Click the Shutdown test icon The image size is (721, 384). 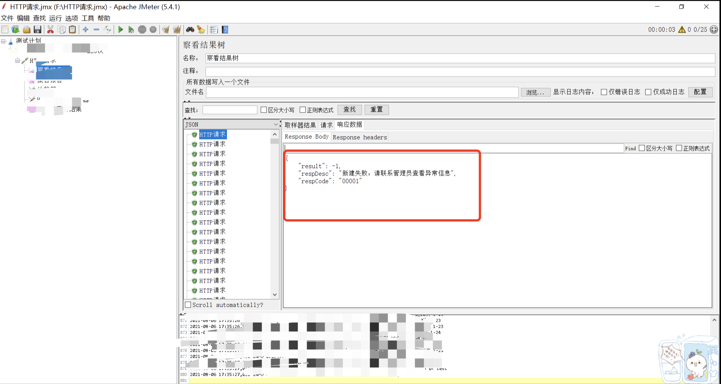tap(153, 29)
